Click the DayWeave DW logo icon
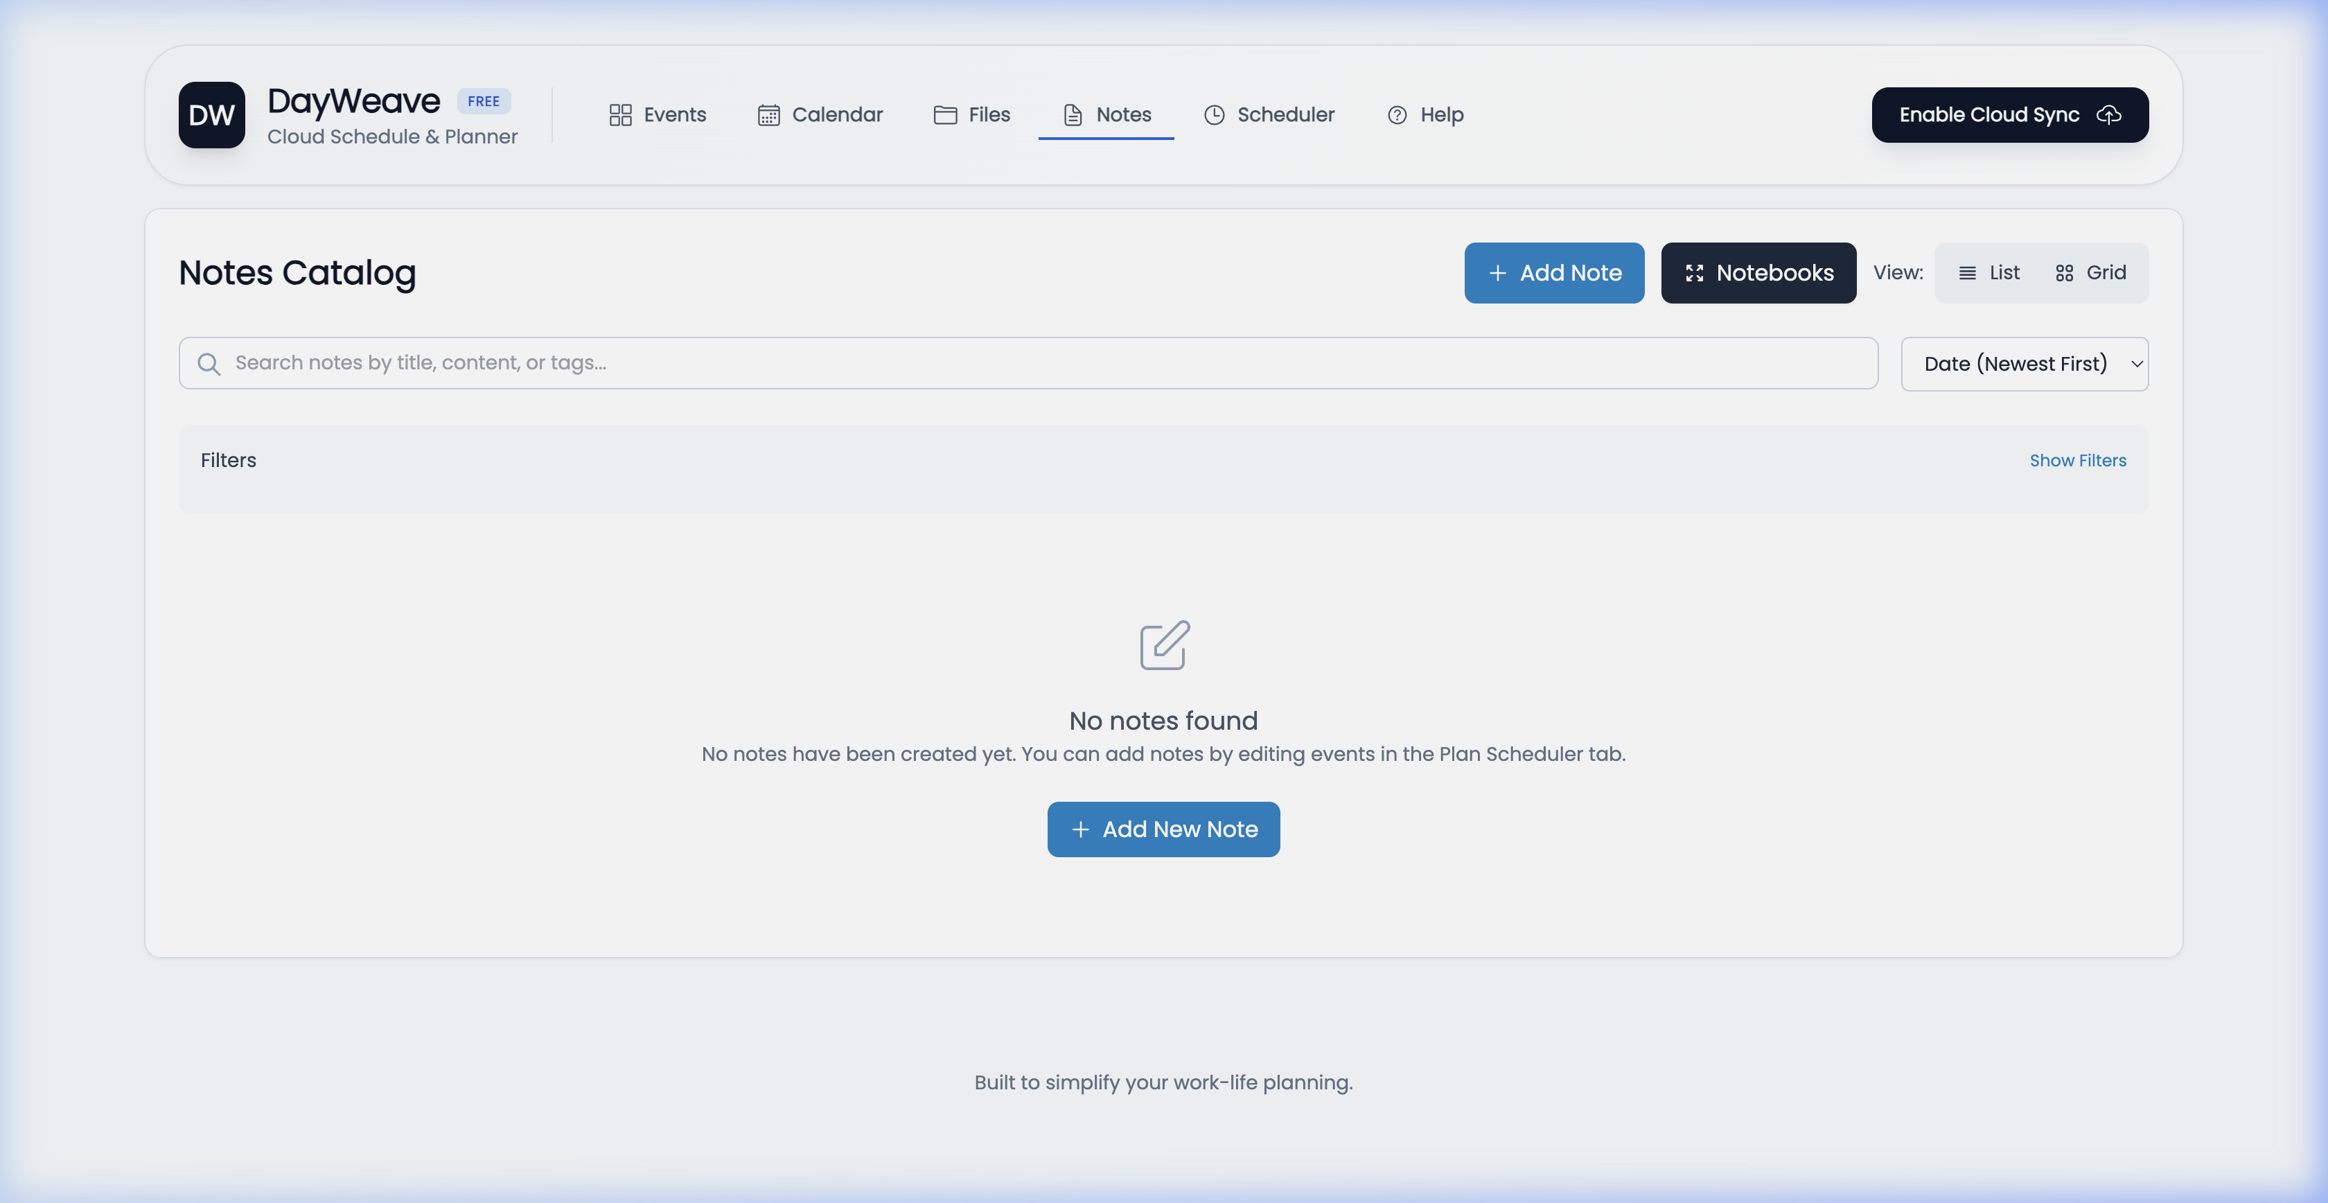This screenshot has width=2328, height=1203. coord(211,115)
